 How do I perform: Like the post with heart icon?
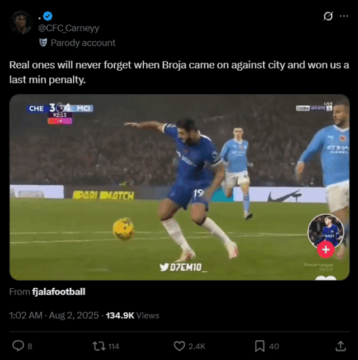coord(179,346)
